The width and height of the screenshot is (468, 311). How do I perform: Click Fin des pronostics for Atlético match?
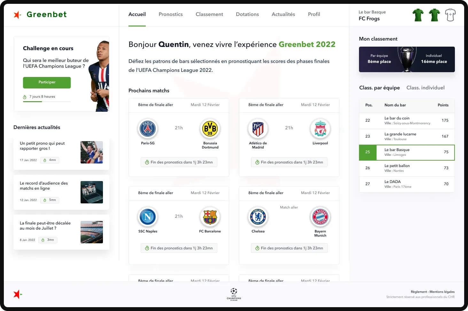(289, 162)
